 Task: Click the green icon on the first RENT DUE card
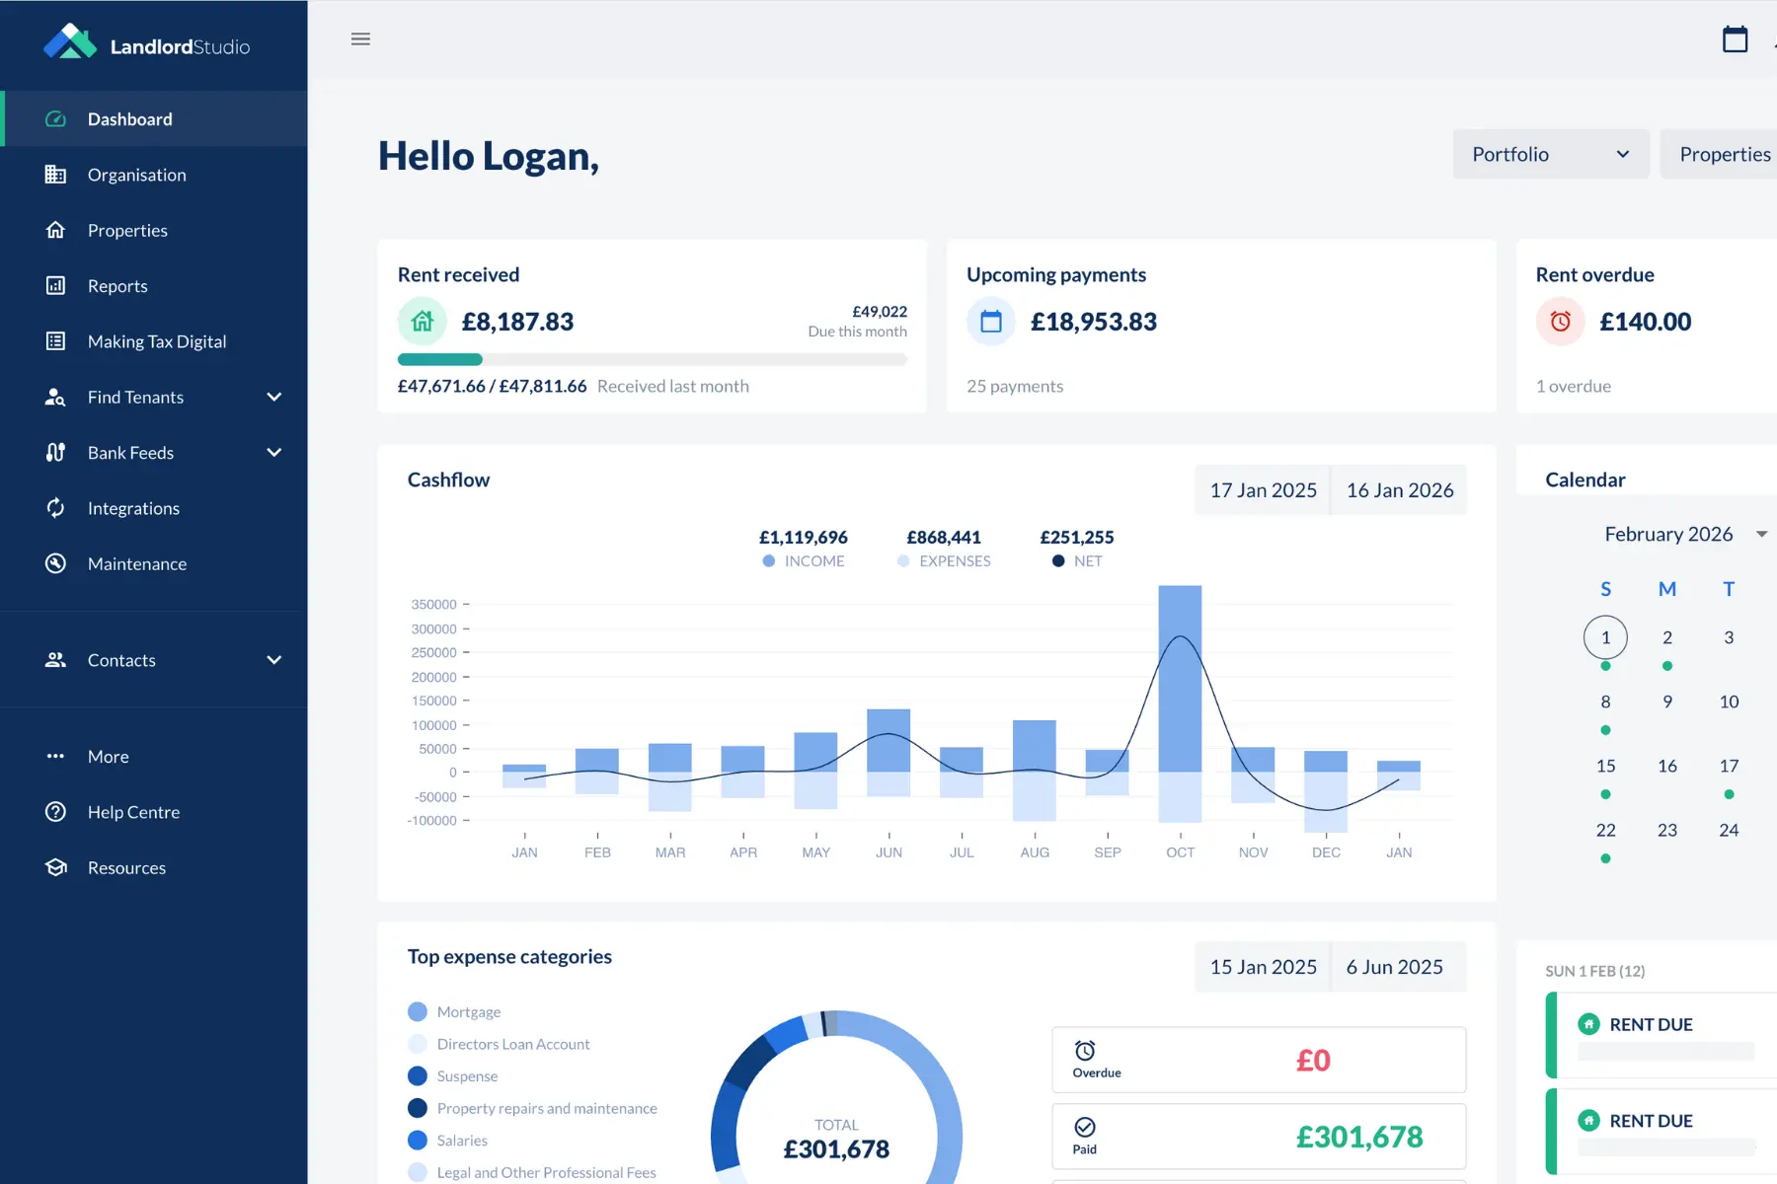pos(1588,1024)
